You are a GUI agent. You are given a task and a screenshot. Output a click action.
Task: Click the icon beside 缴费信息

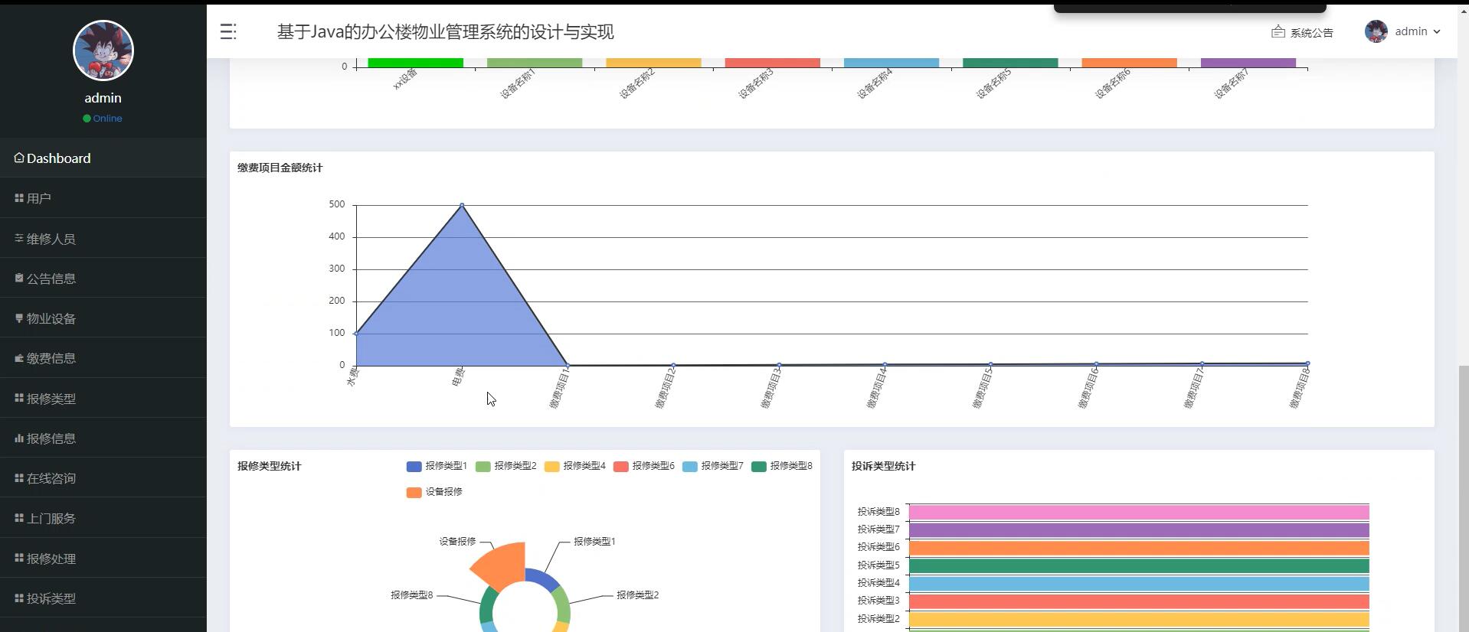pyautogui.click(x=19, y=358)
